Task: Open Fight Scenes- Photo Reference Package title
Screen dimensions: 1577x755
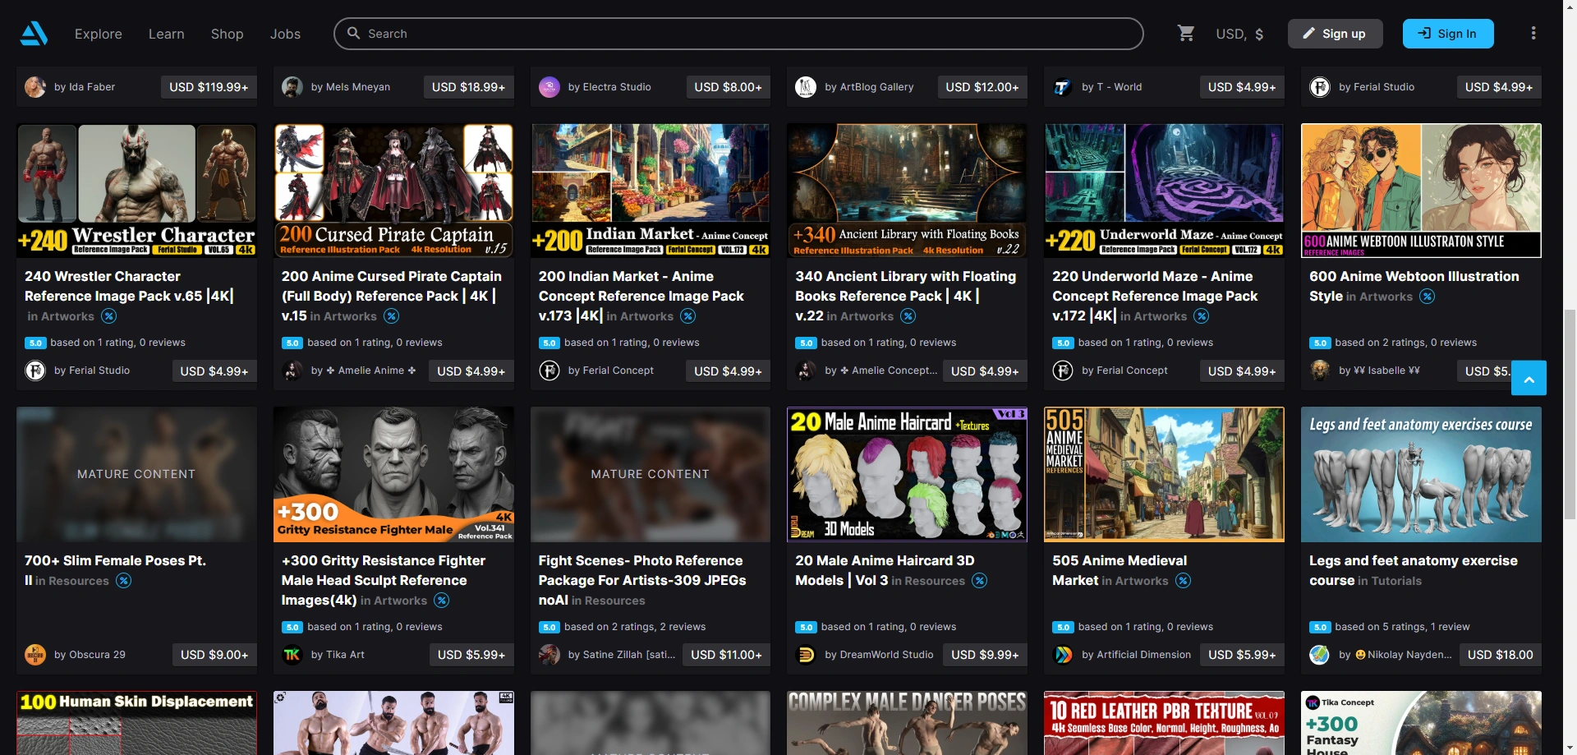Action: [642, 580]
